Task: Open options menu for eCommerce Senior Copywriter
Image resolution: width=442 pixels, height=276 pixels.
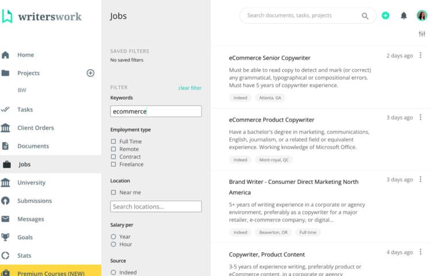Action: [x=421, y=55]
